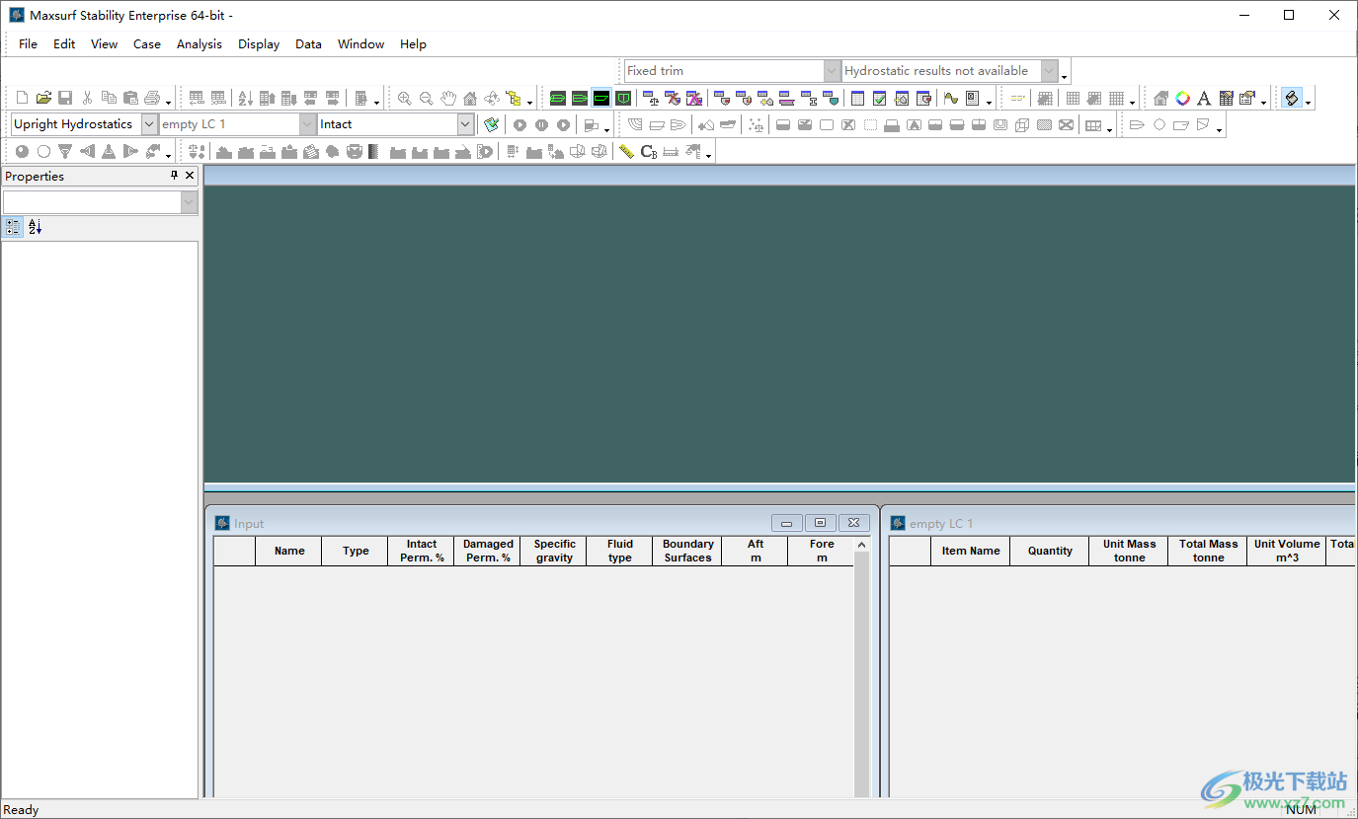Expand the Properties panel object dropdown
This screenshot has width=1358, height=819.
(x=189, y=202)
